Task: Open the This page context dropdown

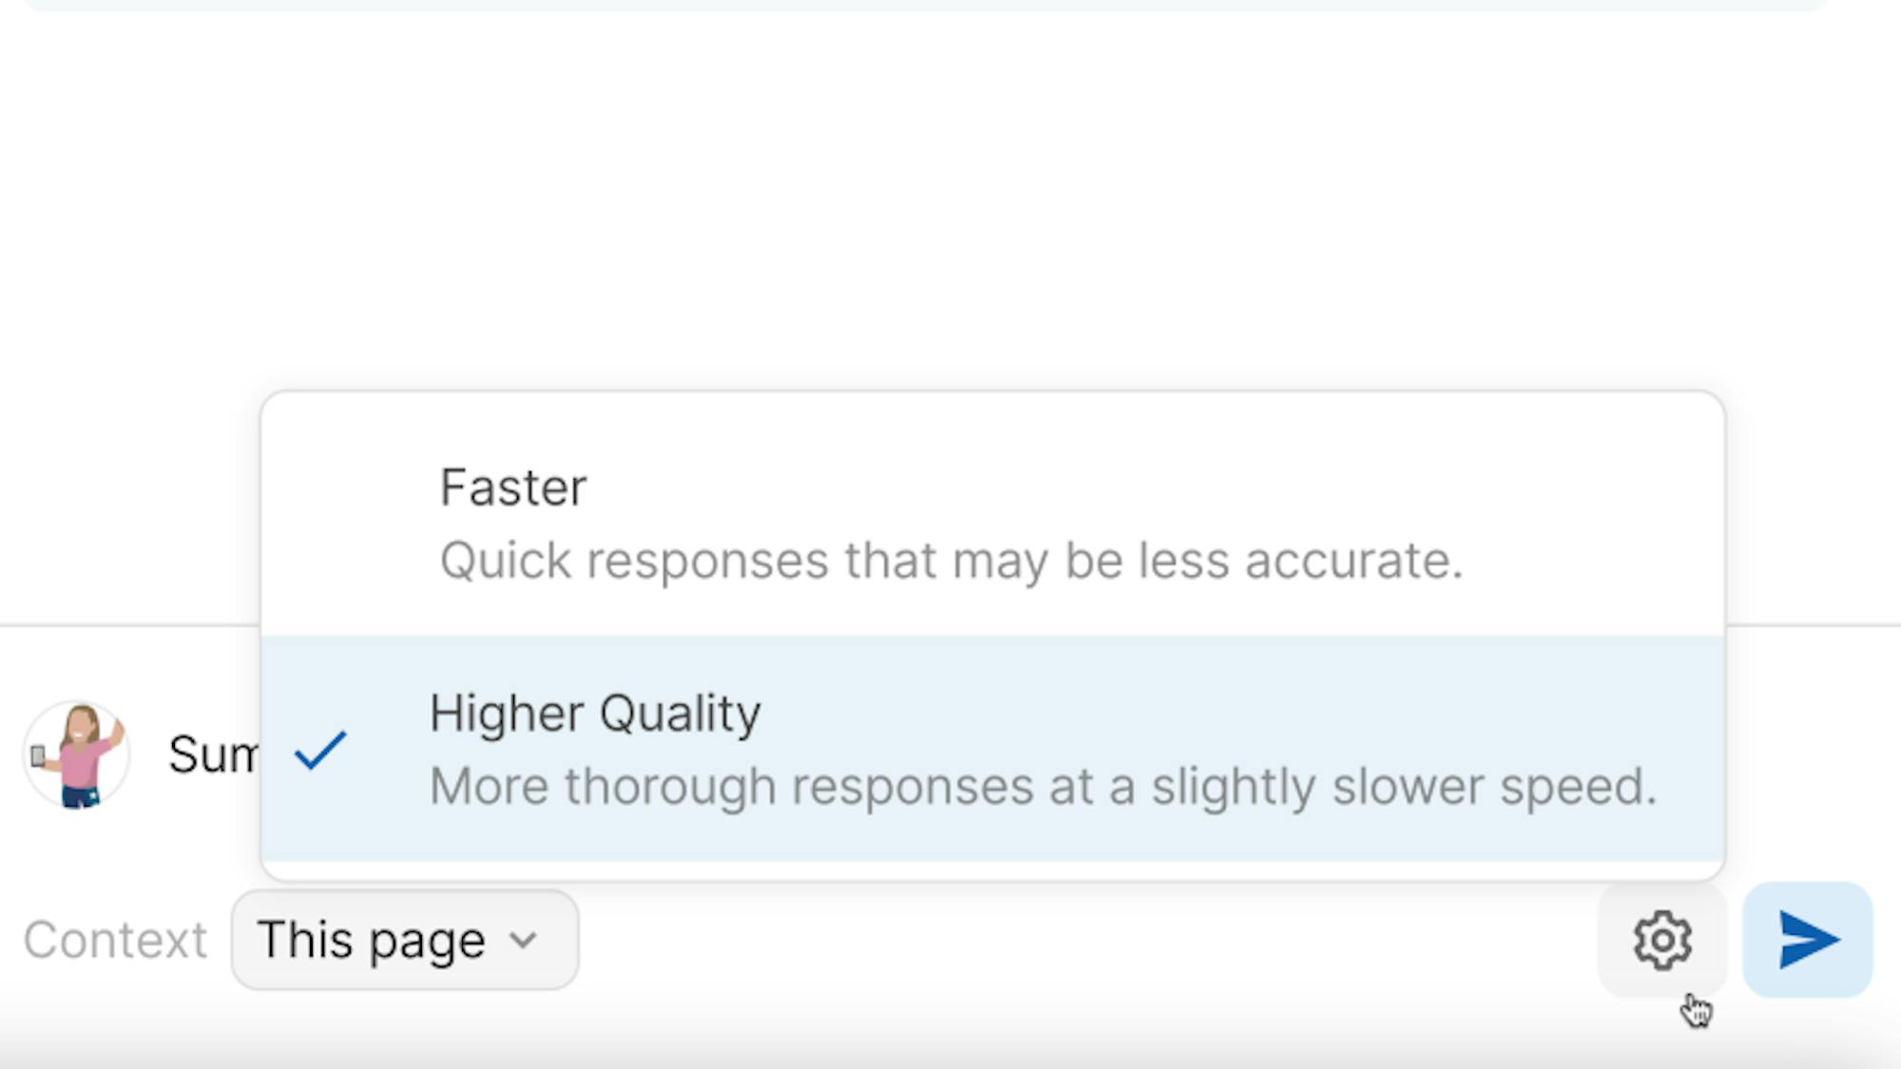Action: tap(405, 940)
